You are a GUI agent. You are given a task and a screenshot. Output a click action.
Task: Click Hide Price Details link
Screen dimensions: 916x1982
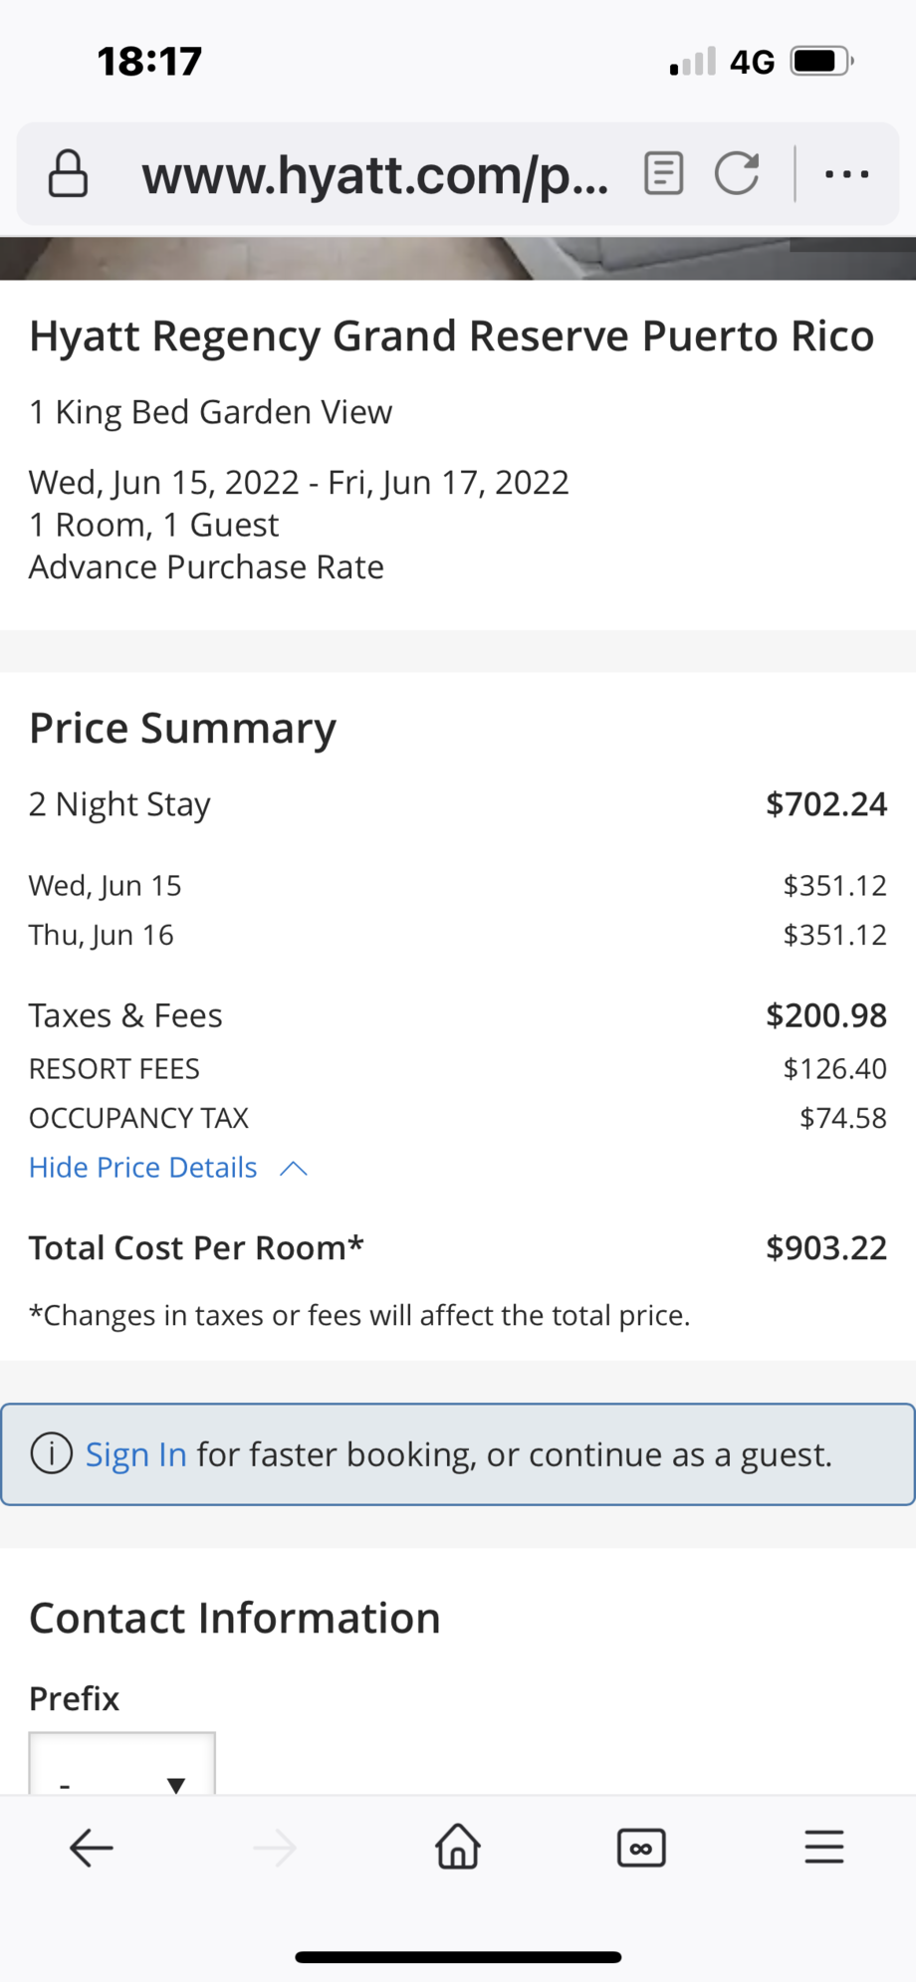tap(143, 1168)
